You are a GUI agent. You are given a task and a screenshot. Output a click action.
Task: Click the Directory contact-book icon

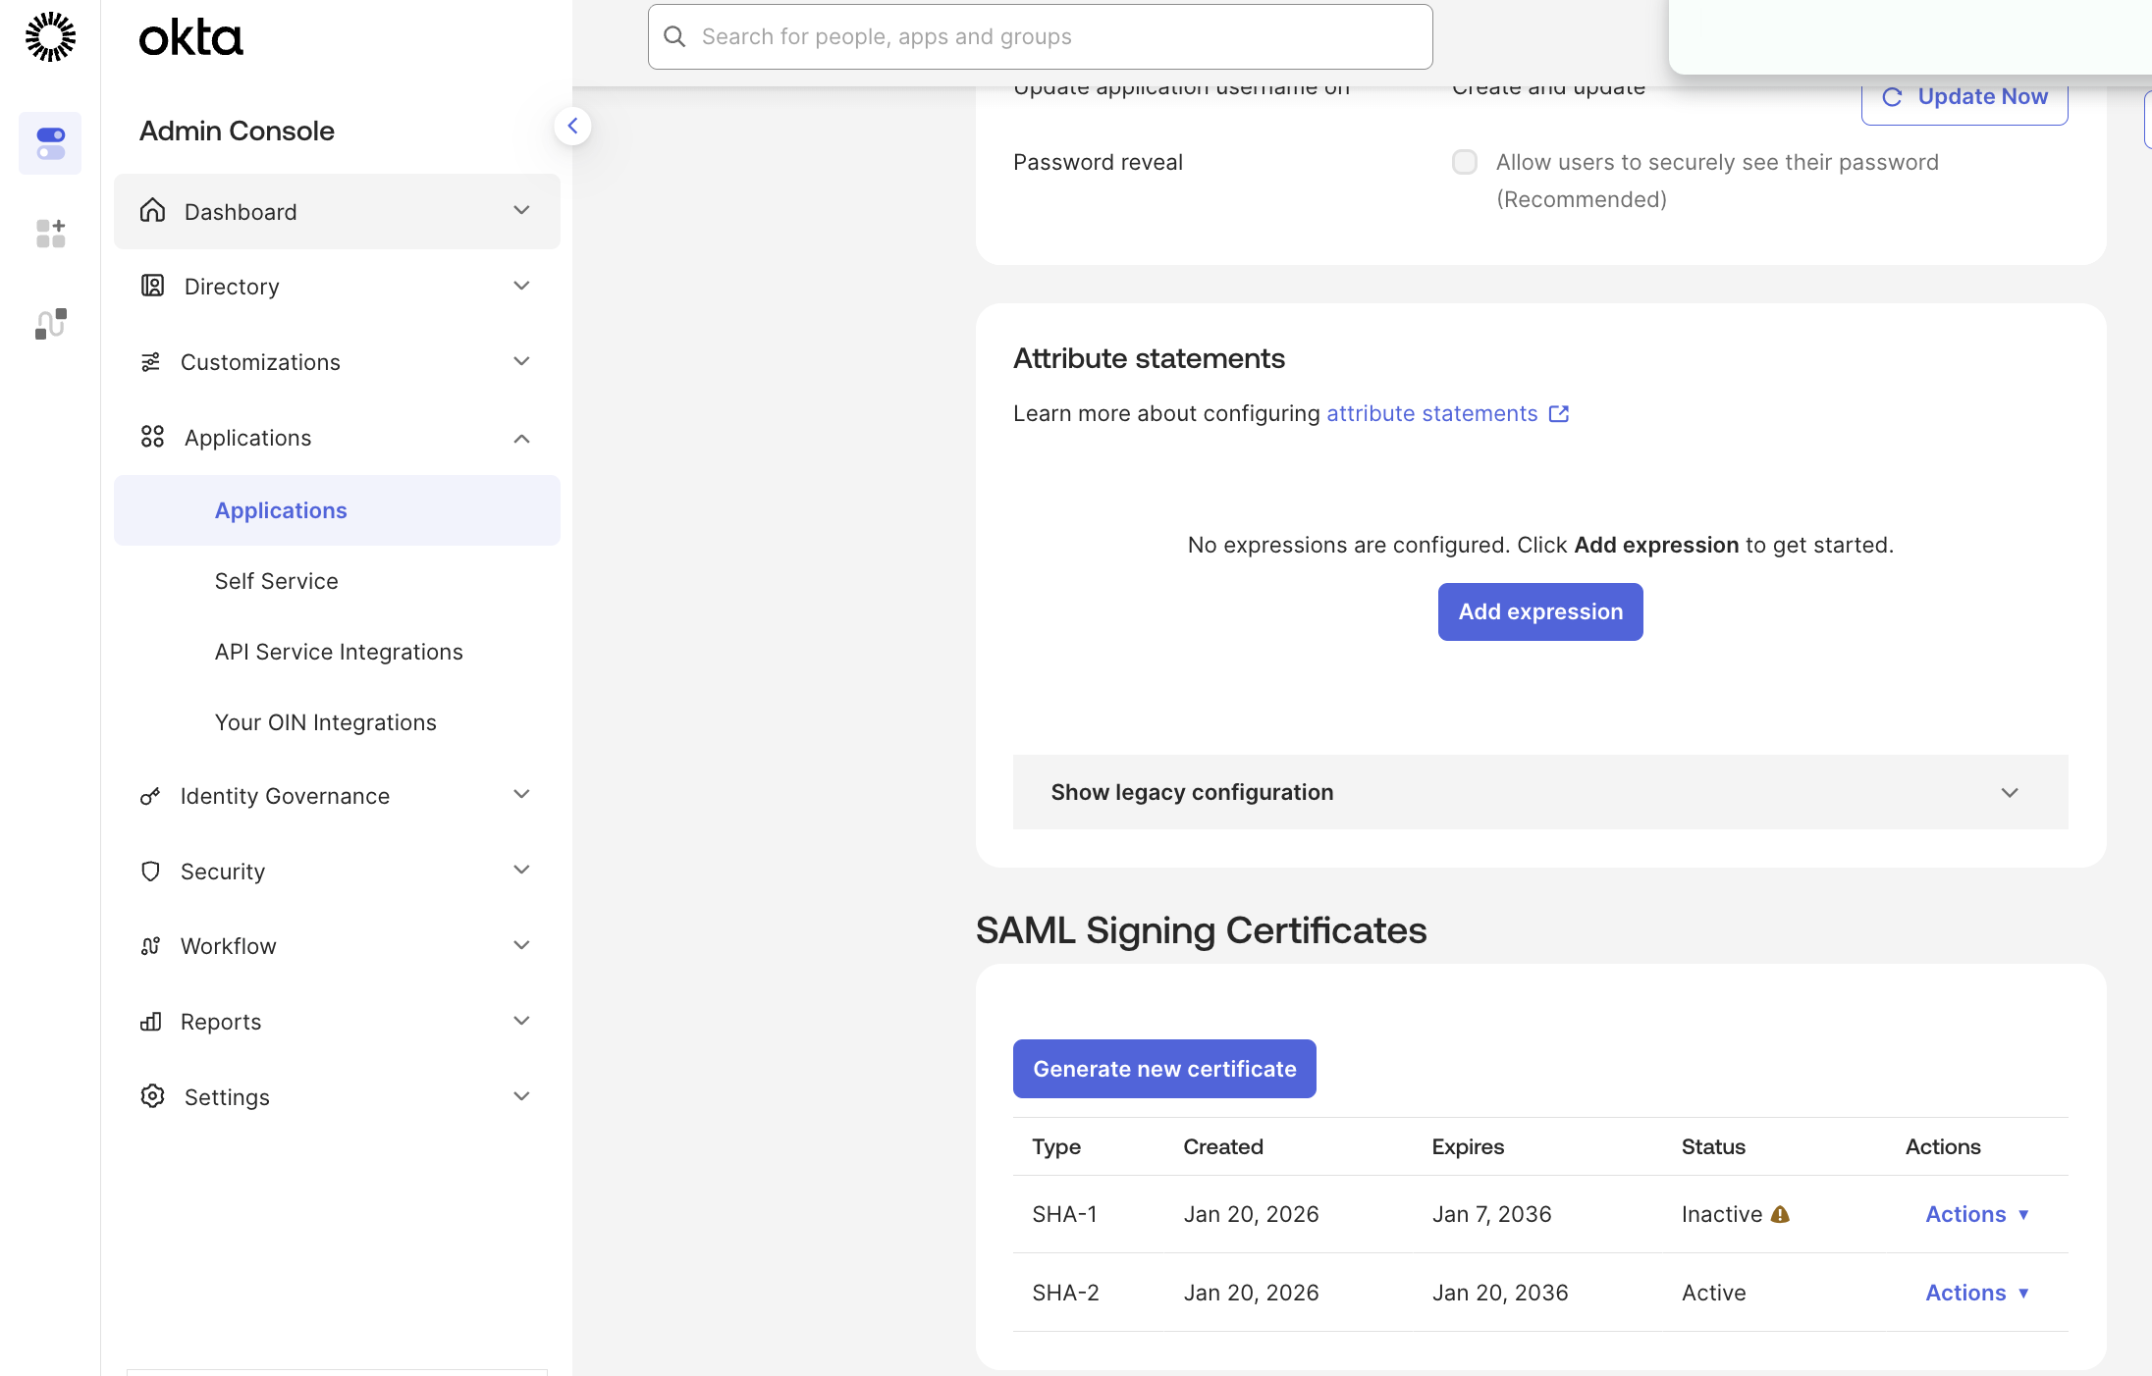coord(152,286)
